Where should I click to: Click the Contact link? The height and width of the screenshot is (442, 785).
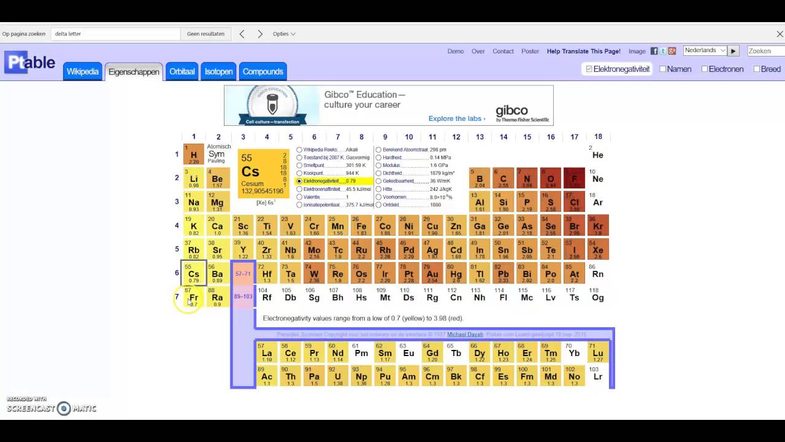503,51
